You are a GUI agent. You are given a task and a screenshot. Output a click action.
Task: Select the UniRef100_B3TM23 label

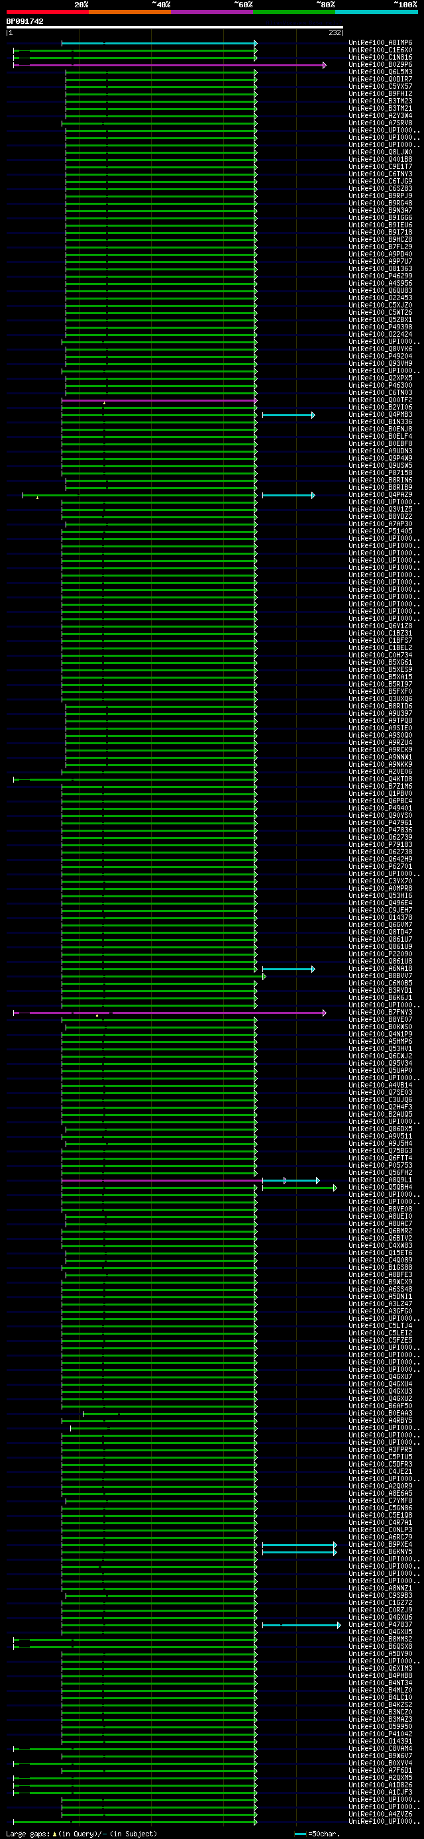point(380,101)
